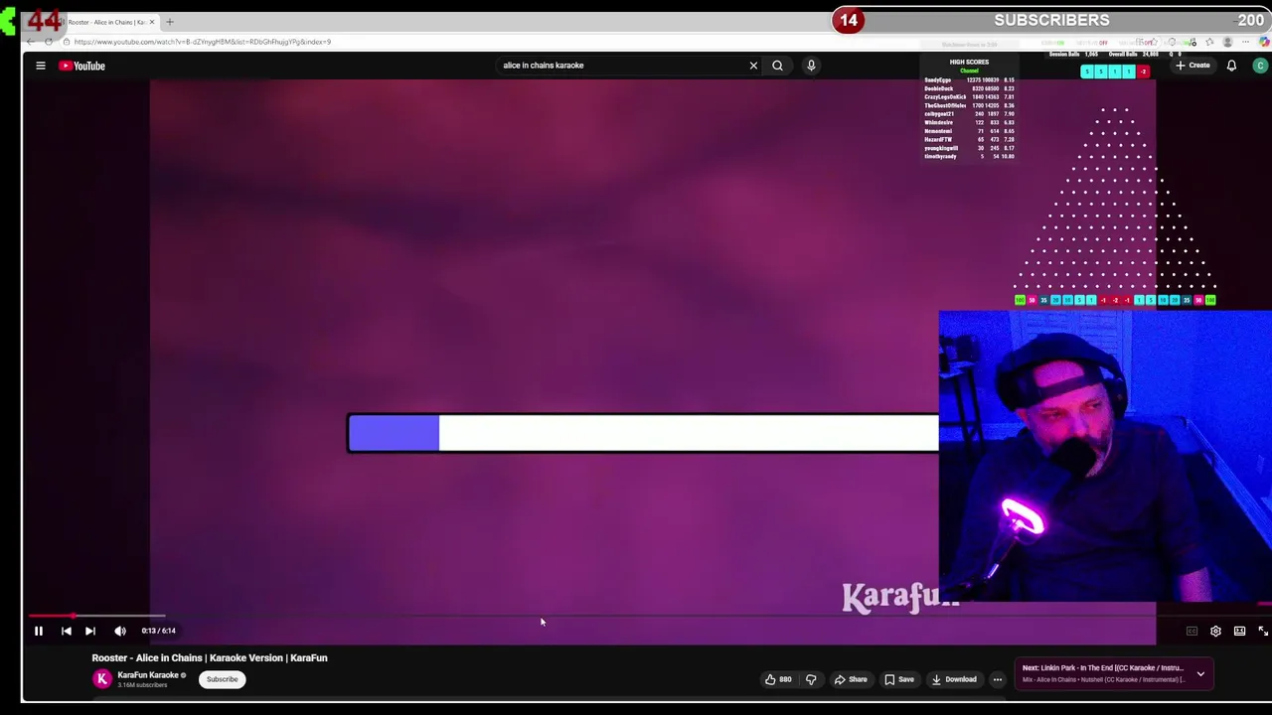1272x715 pixels.
Task: Download the video
Action: click(954, 679)
